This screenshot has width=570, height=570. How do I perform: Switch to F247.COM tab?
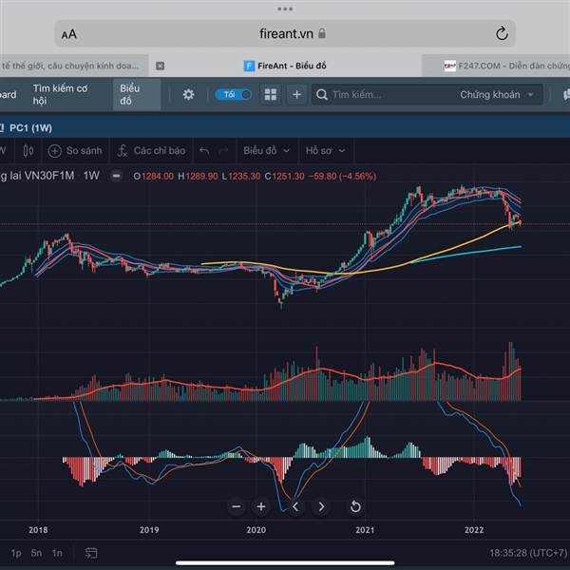pos(497,66)
